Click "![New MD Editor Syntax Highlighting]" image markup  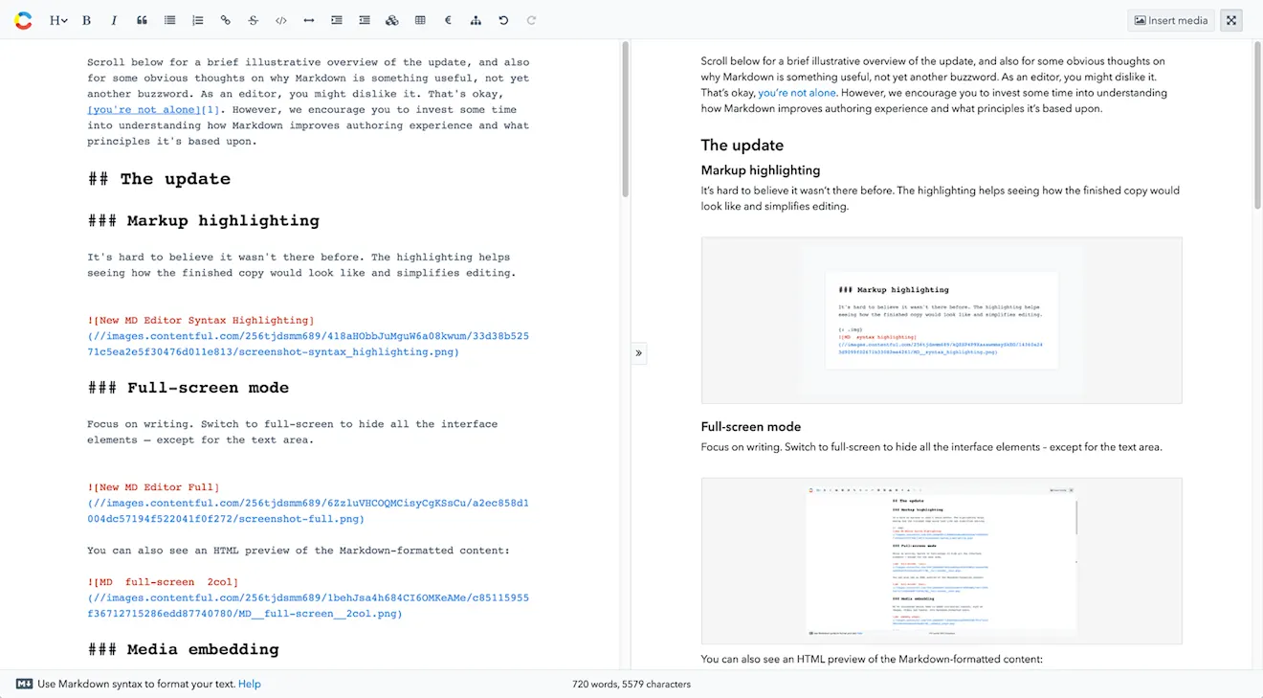click(x=201, y=320)
